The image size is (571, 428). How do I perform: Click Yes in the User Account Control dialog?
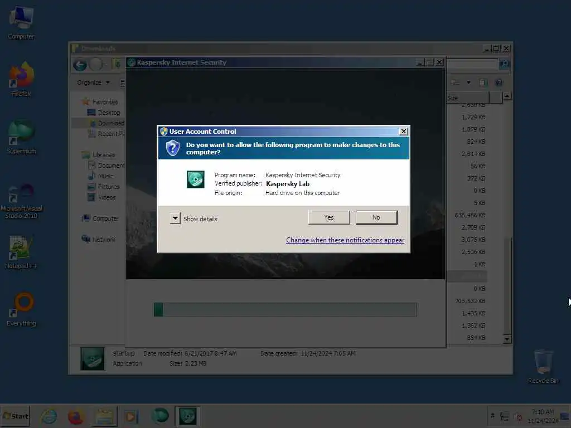[x=329, y=217]
